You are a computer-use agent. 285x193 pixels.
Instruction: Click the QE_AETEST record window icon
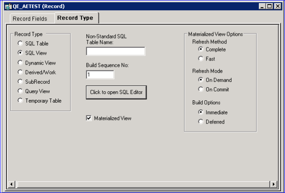point(8,7)
